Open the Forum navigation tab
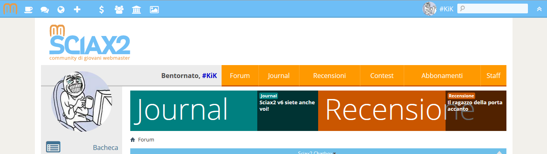Screen dimensions: 547x154 [x=240, y=76]
